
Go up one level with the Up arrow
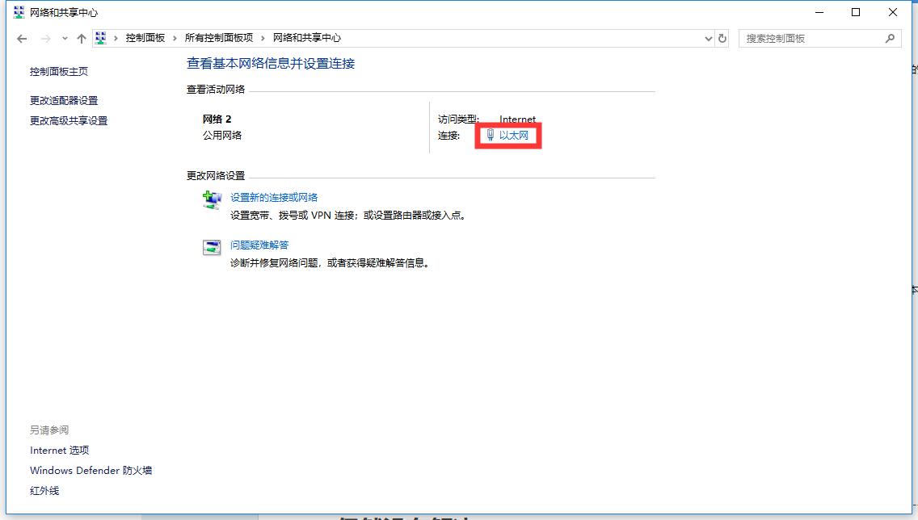[x=81, y=39]
